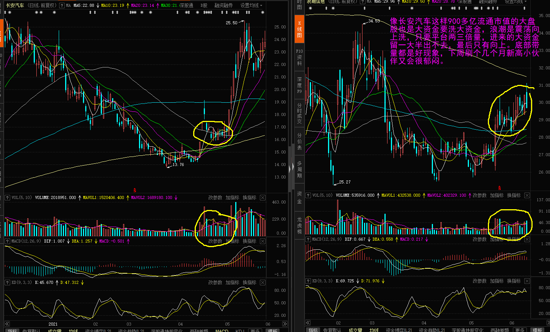The height and width of the screenshot is (332, 550).
Task: Click the 13.76 low price label
Action: 178,164
